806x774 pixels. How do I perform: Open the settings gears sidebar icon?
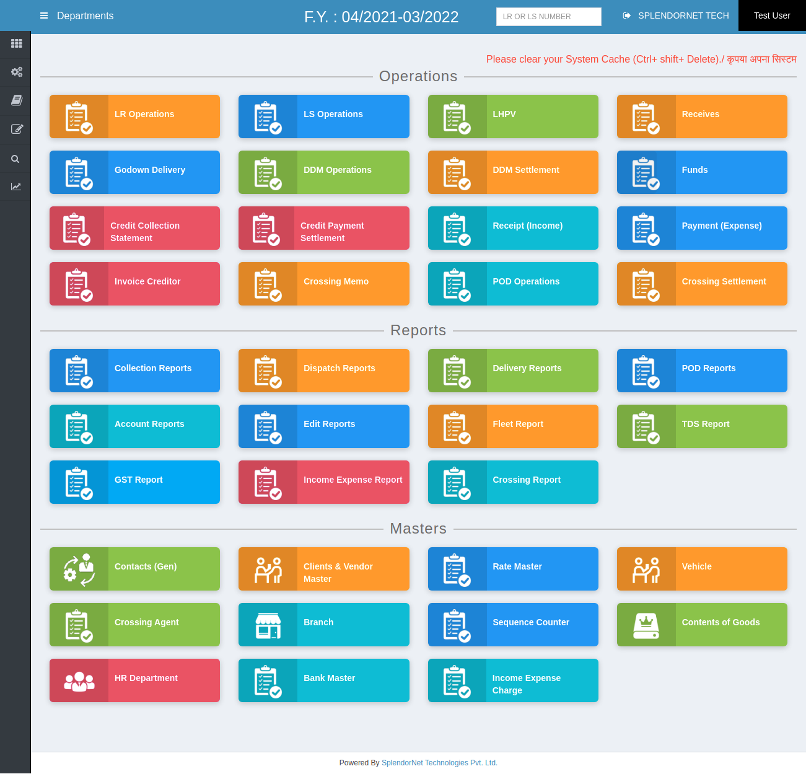click(x=16, y=72)
